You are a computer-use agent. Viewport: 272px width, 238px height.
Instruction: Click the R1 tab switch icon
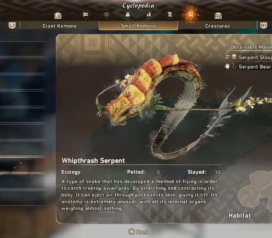click(263, 26)
